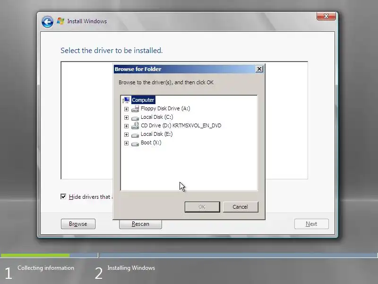Click the CD Drive (D:) disc icon
This screenshot has width=378, height=284.
(135, 125)
